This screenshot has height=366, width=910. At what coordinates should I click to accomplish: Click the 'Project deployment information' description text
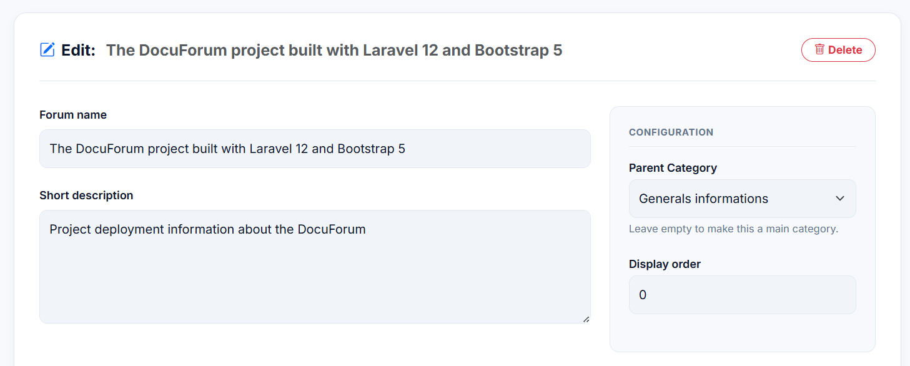(207, 229)
